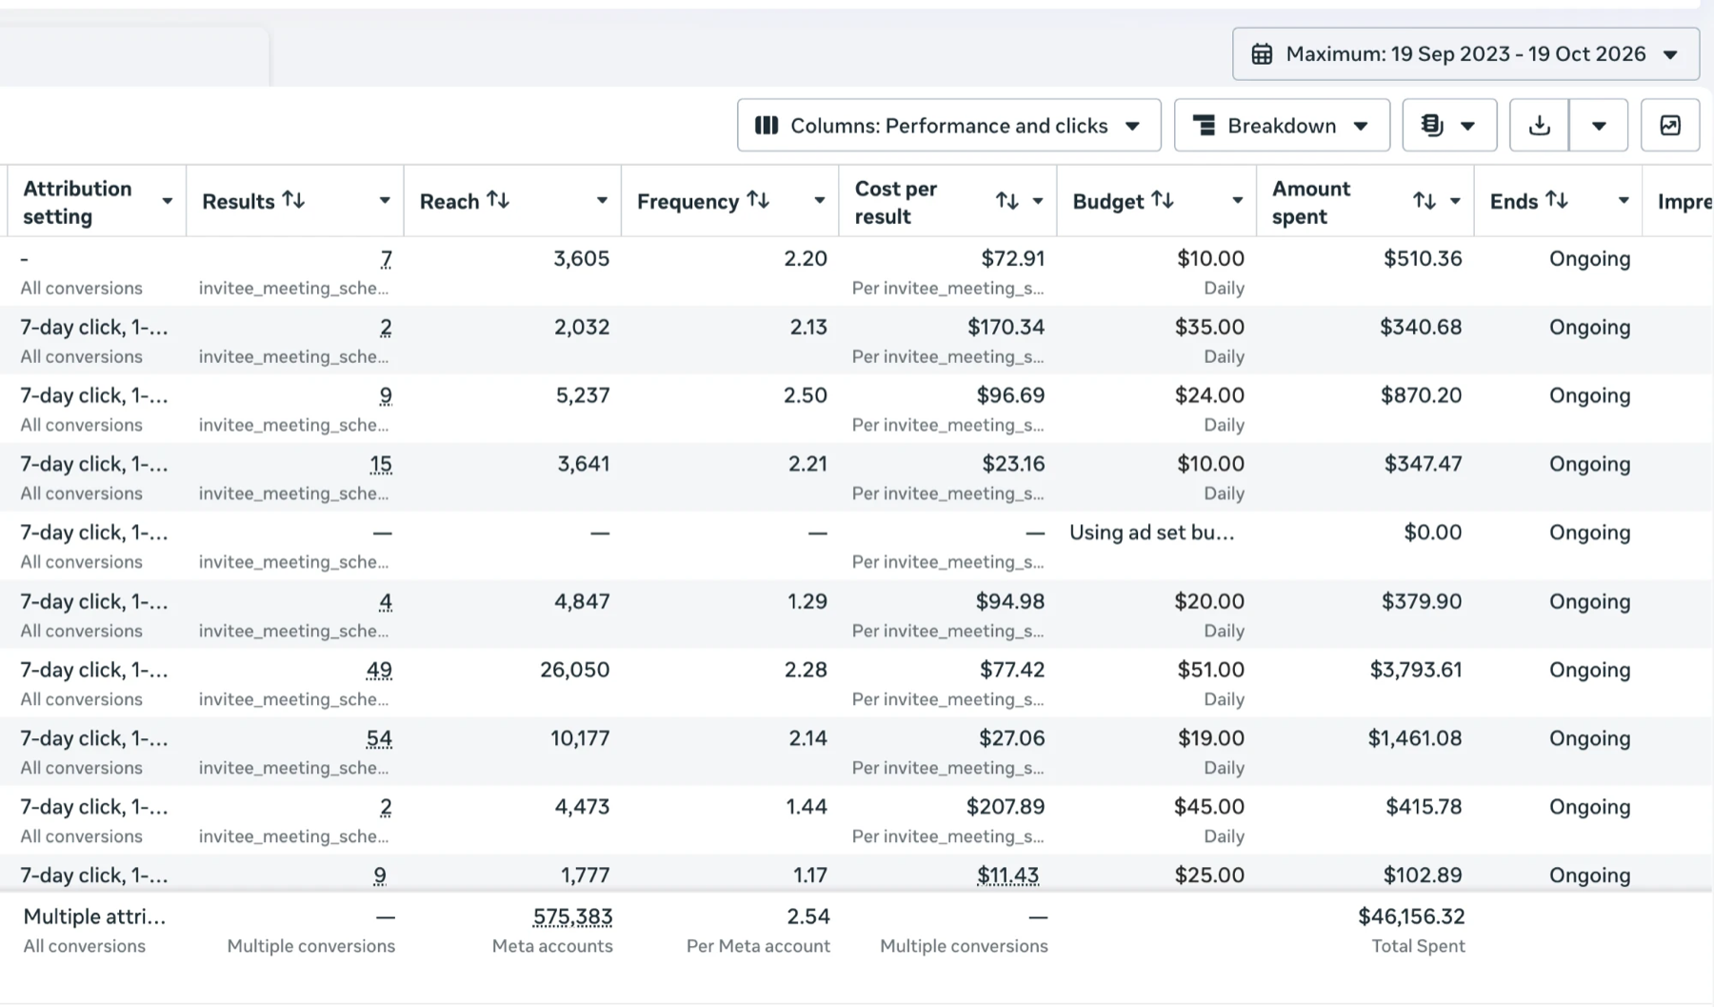
Task: Open Ends column menu arrow
Action: [x=1624, y=200]
